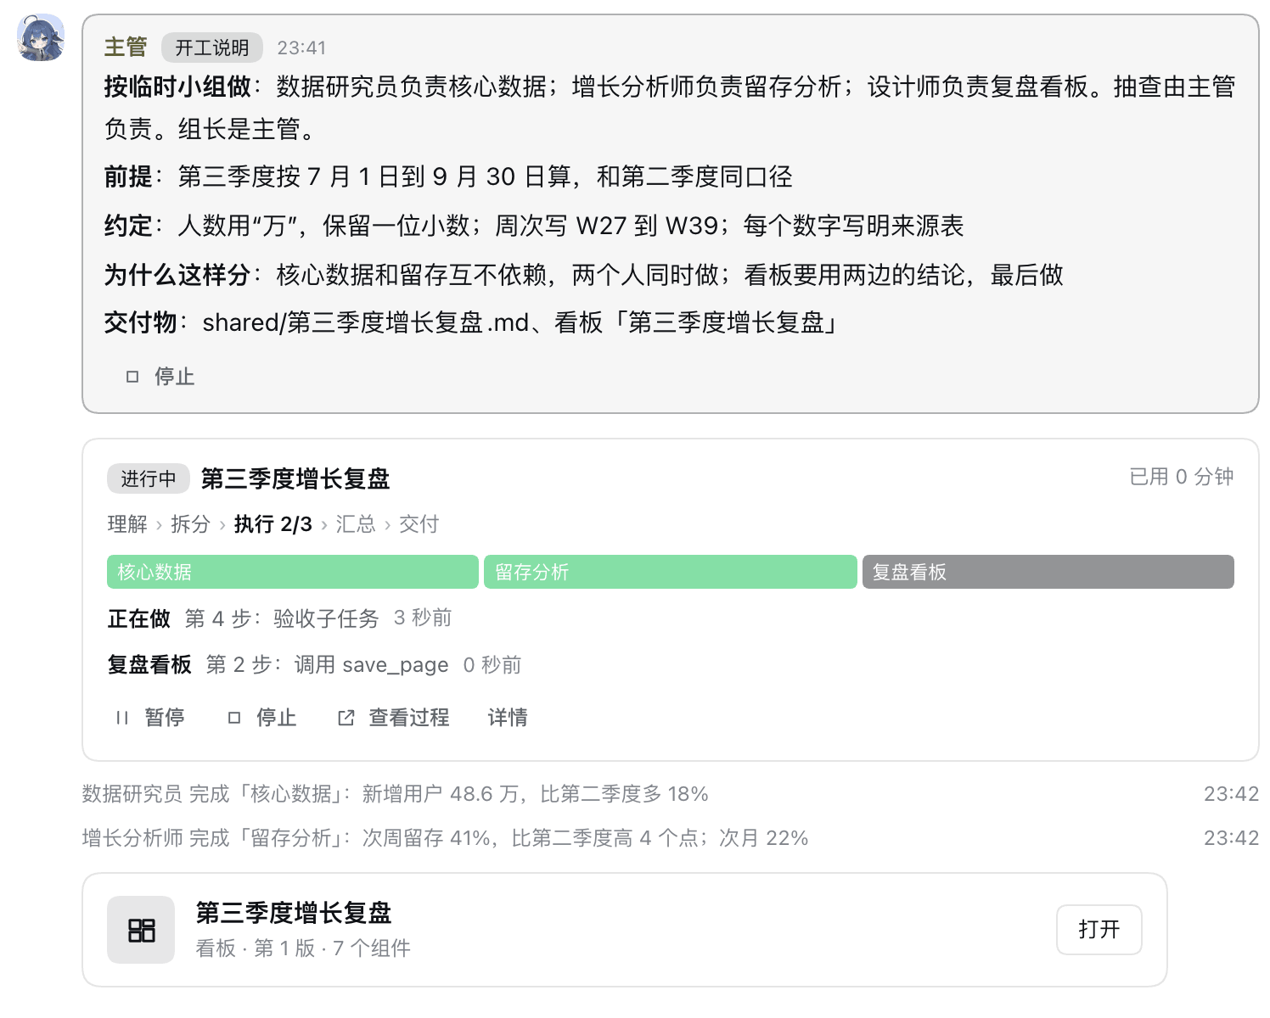Screen dimensions: 1270x1018
Task: Click the 为什么这样分 explanation line
Action: (x=584, y=275)
